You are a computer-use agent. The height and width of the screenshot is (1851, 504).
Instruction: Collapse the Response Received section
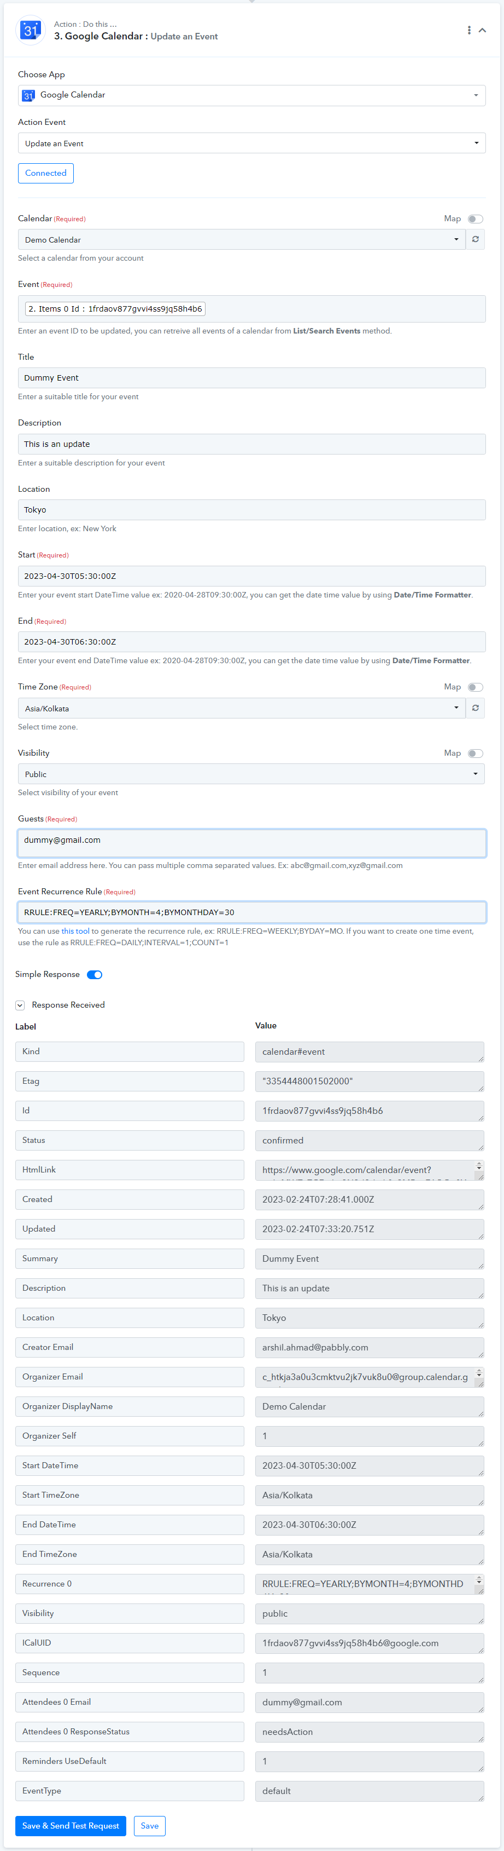click(20, 1005)
